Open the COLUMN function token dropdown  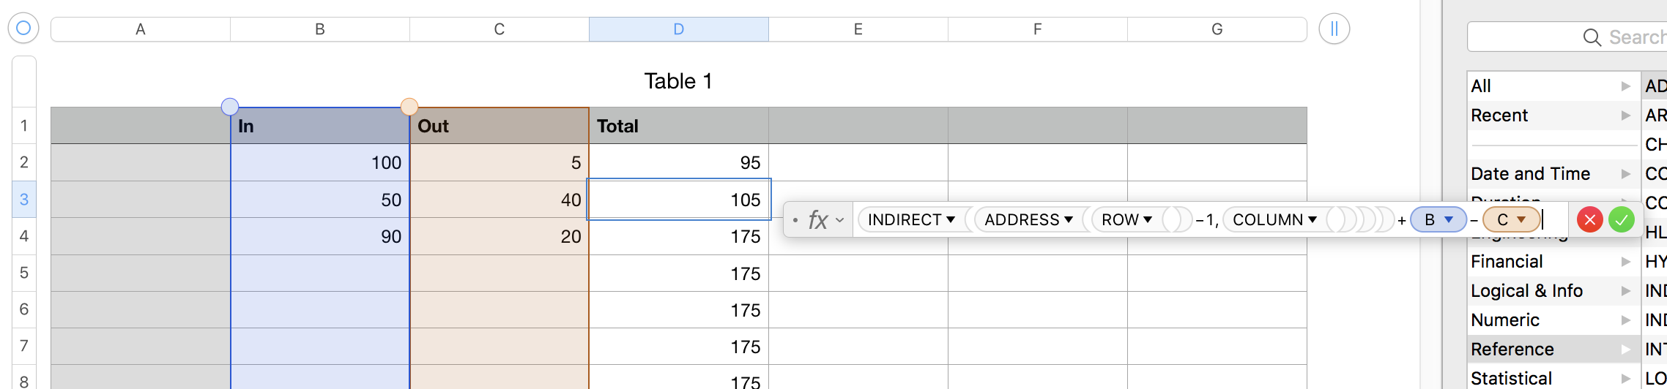coord(1313,219)
